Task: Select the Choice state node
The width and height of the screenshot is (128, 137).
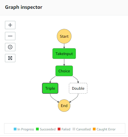Action: (x=64, y=71)
